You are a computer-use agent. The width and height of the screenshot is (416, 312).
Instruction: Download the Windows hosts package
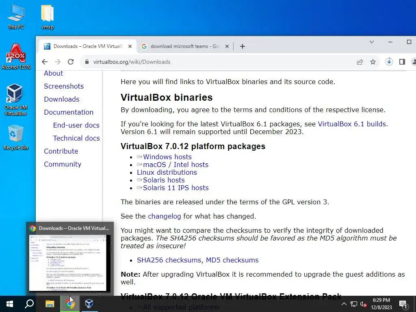tap(167, 157)
